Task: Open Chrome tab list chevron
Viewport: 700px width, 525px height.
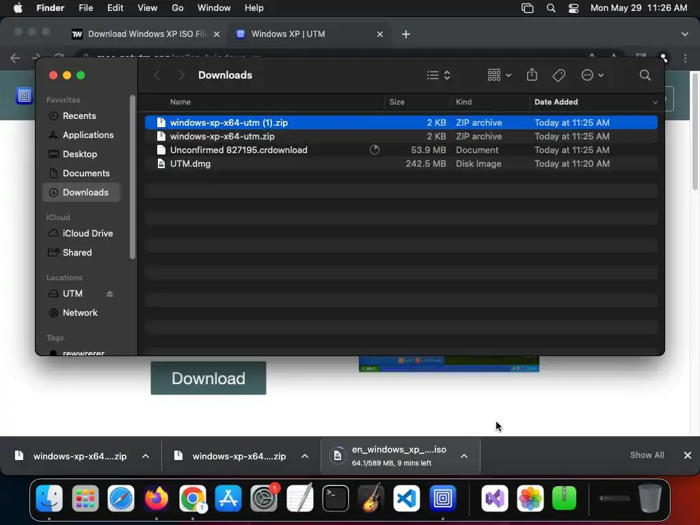Action: 684,34
